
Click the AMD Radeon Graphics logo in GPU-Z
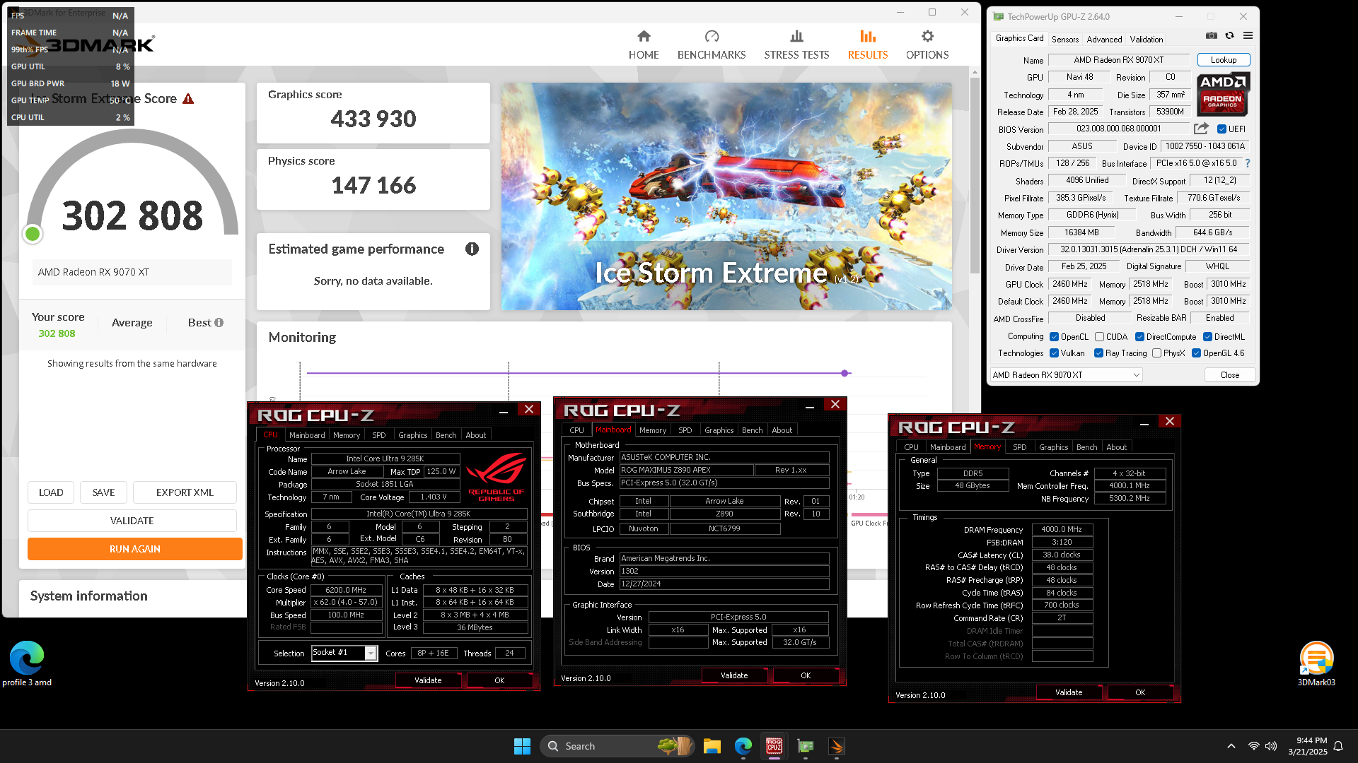1223,94
